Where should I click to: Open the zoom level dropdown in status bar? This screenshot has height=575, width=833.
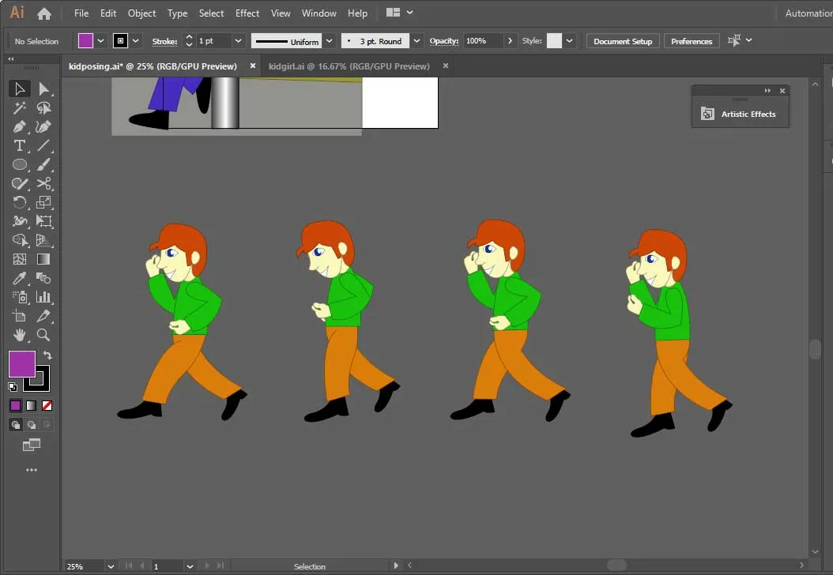tap(111, 566)
